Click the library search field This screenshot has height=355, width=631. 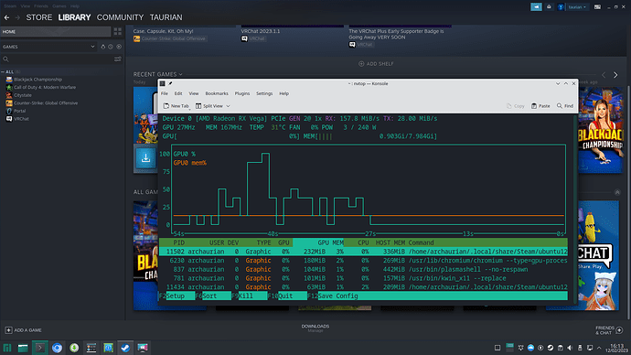57,59
